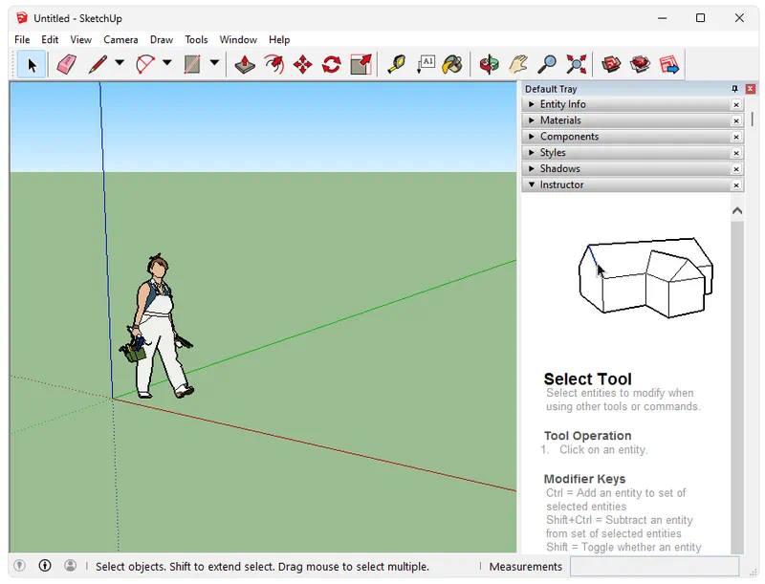The width and height of the screenshot is (765, 584).
Task: Click the user sign-in status icon
Action: pyautogui.click(x=70, y=566)
